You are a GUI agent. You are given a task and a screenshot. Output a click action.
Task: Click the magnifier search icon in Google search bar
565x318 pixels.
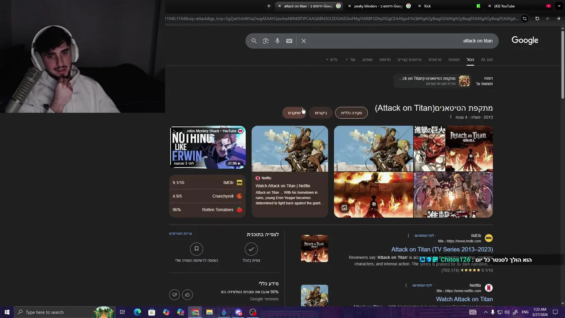click(x=254, y=41)
